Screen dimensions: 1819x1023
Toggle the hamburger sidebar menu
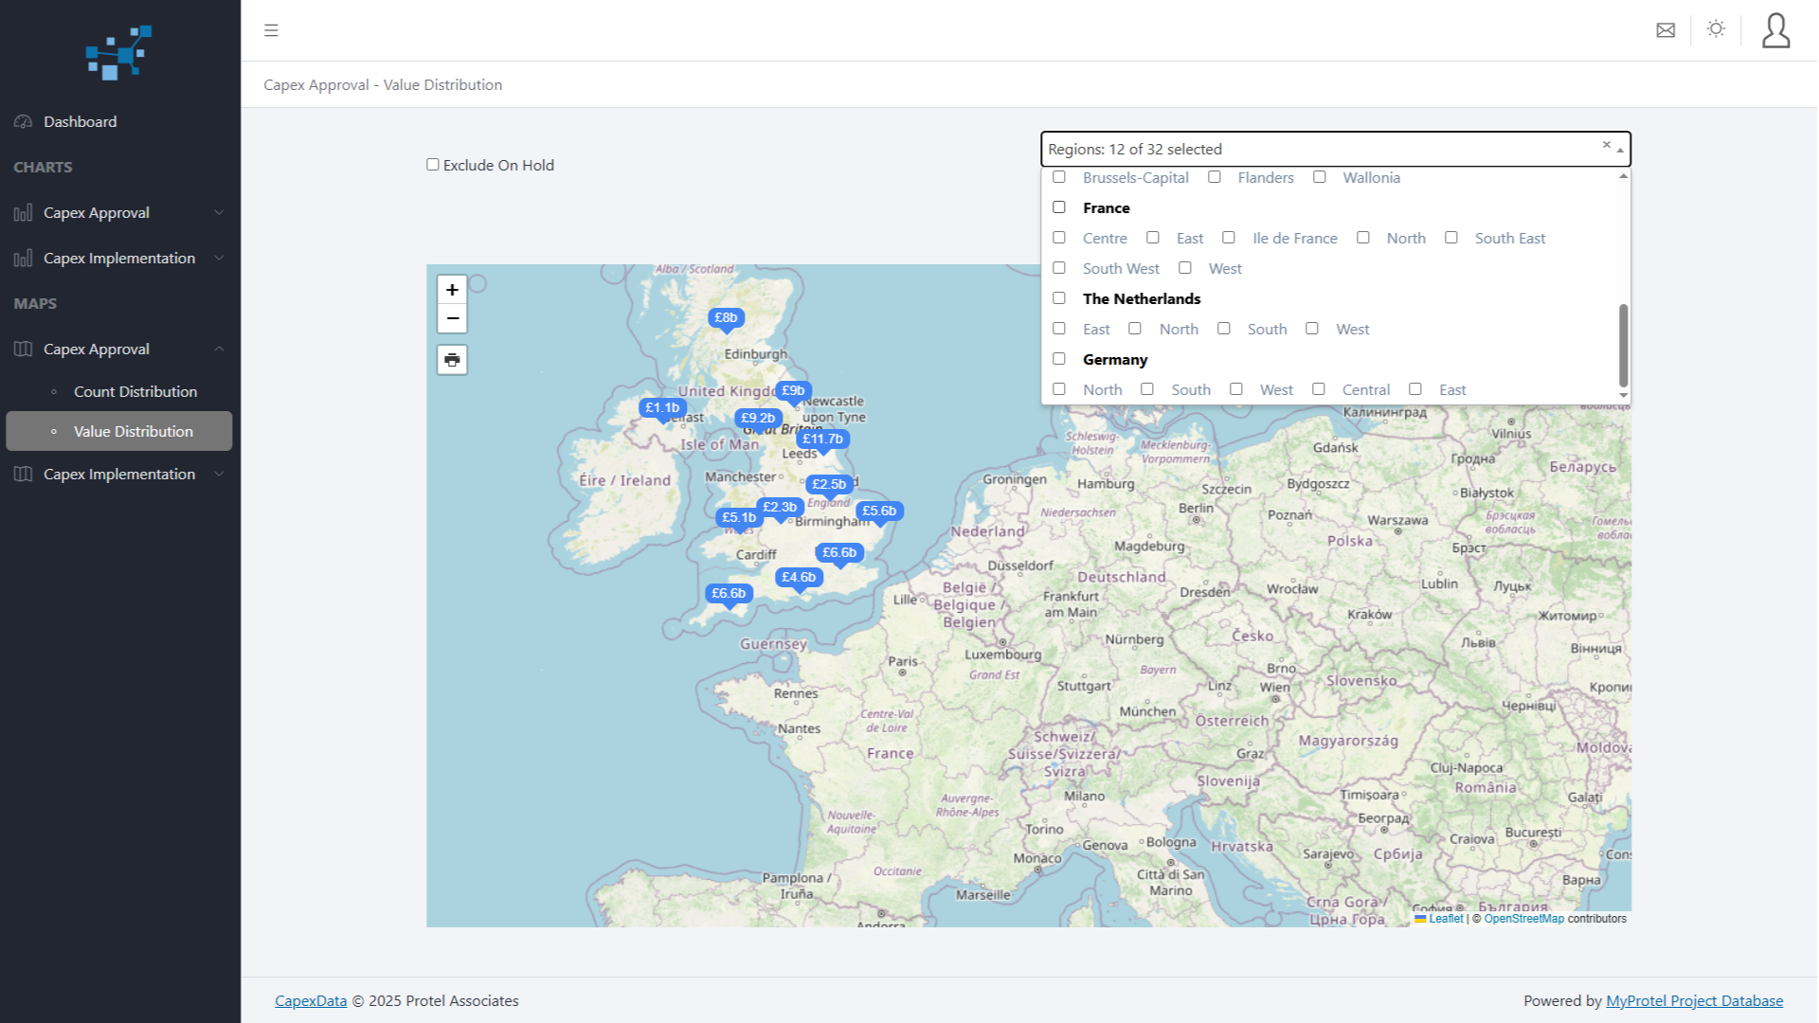271,30
